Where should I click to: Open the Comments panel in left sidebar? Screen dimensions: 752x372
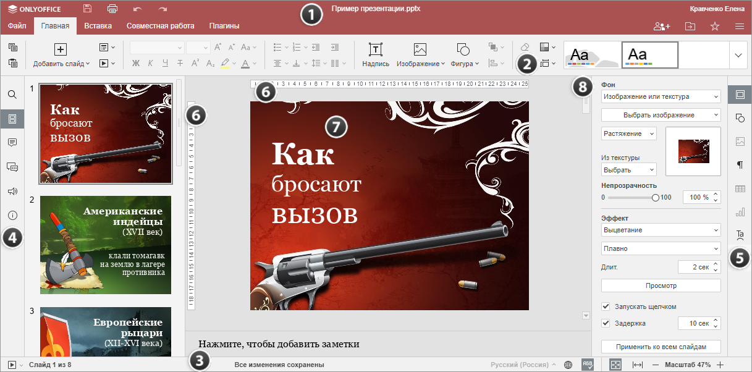(12, 142)
